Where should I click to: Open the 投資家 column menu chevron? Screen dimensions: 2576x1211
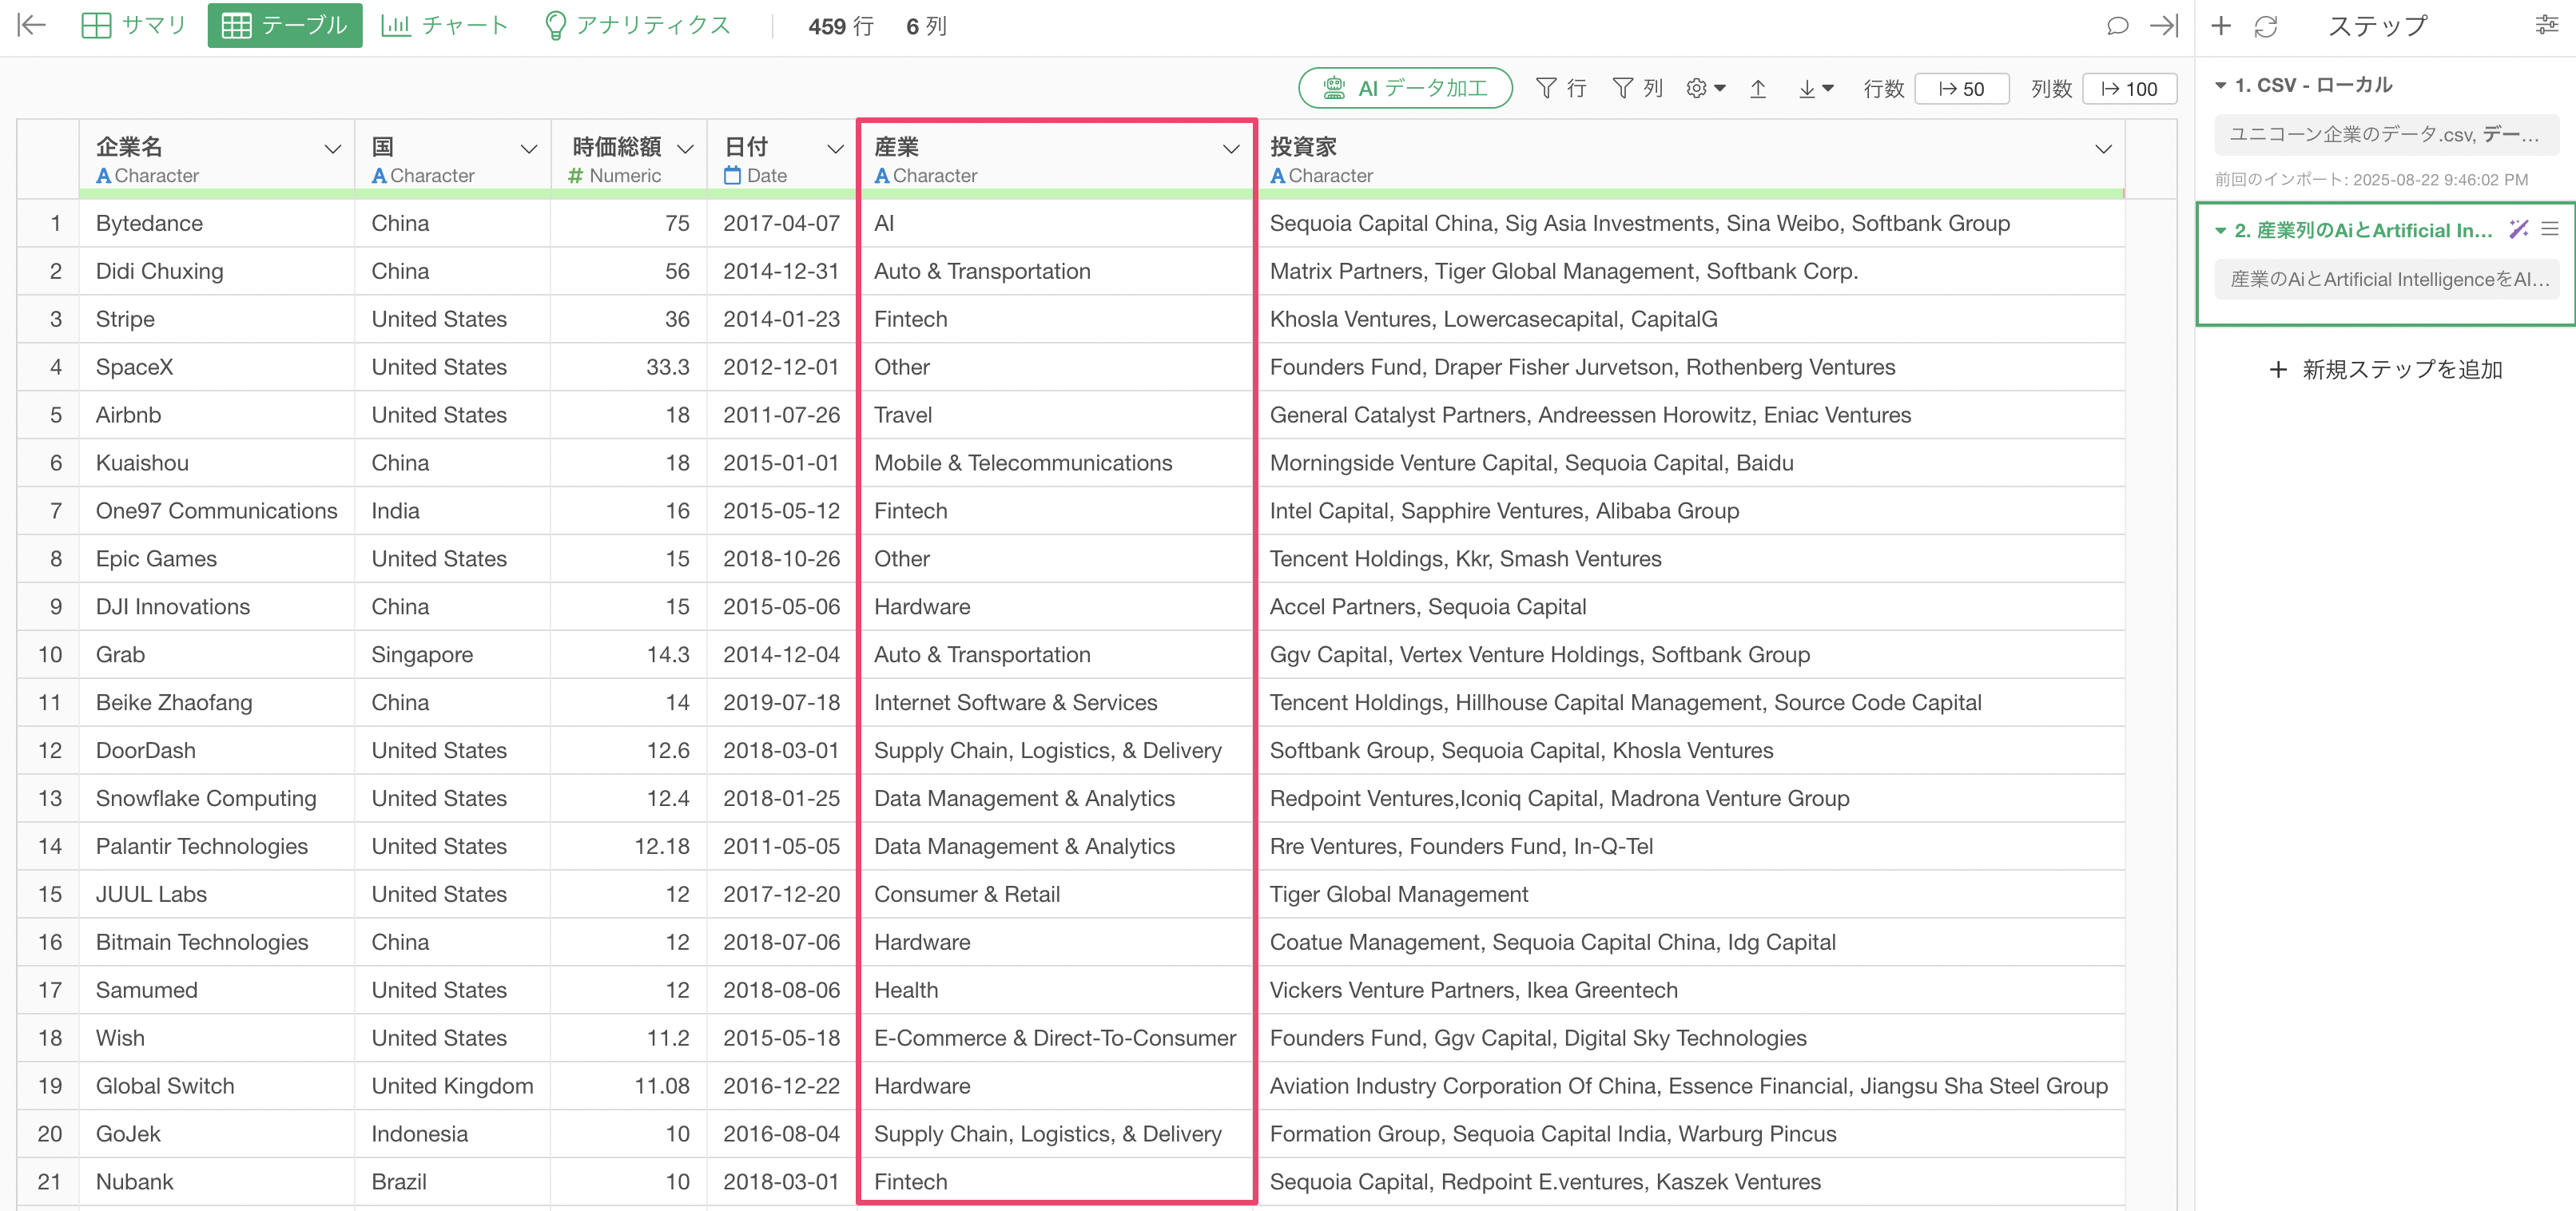(x=2103, y=149)
